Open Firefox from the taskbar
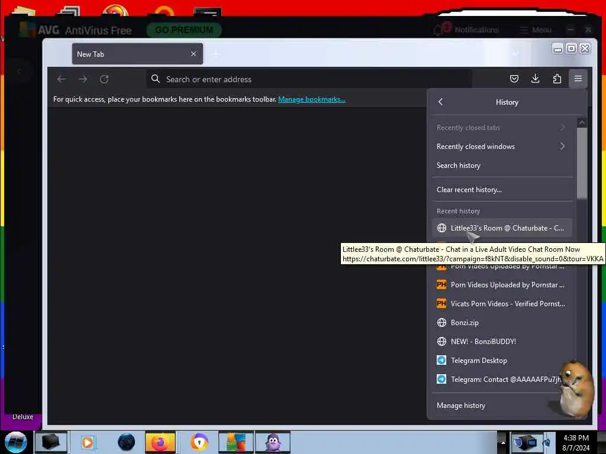The width and height of the screenshot is (606, 454). (x=160, y=442)
